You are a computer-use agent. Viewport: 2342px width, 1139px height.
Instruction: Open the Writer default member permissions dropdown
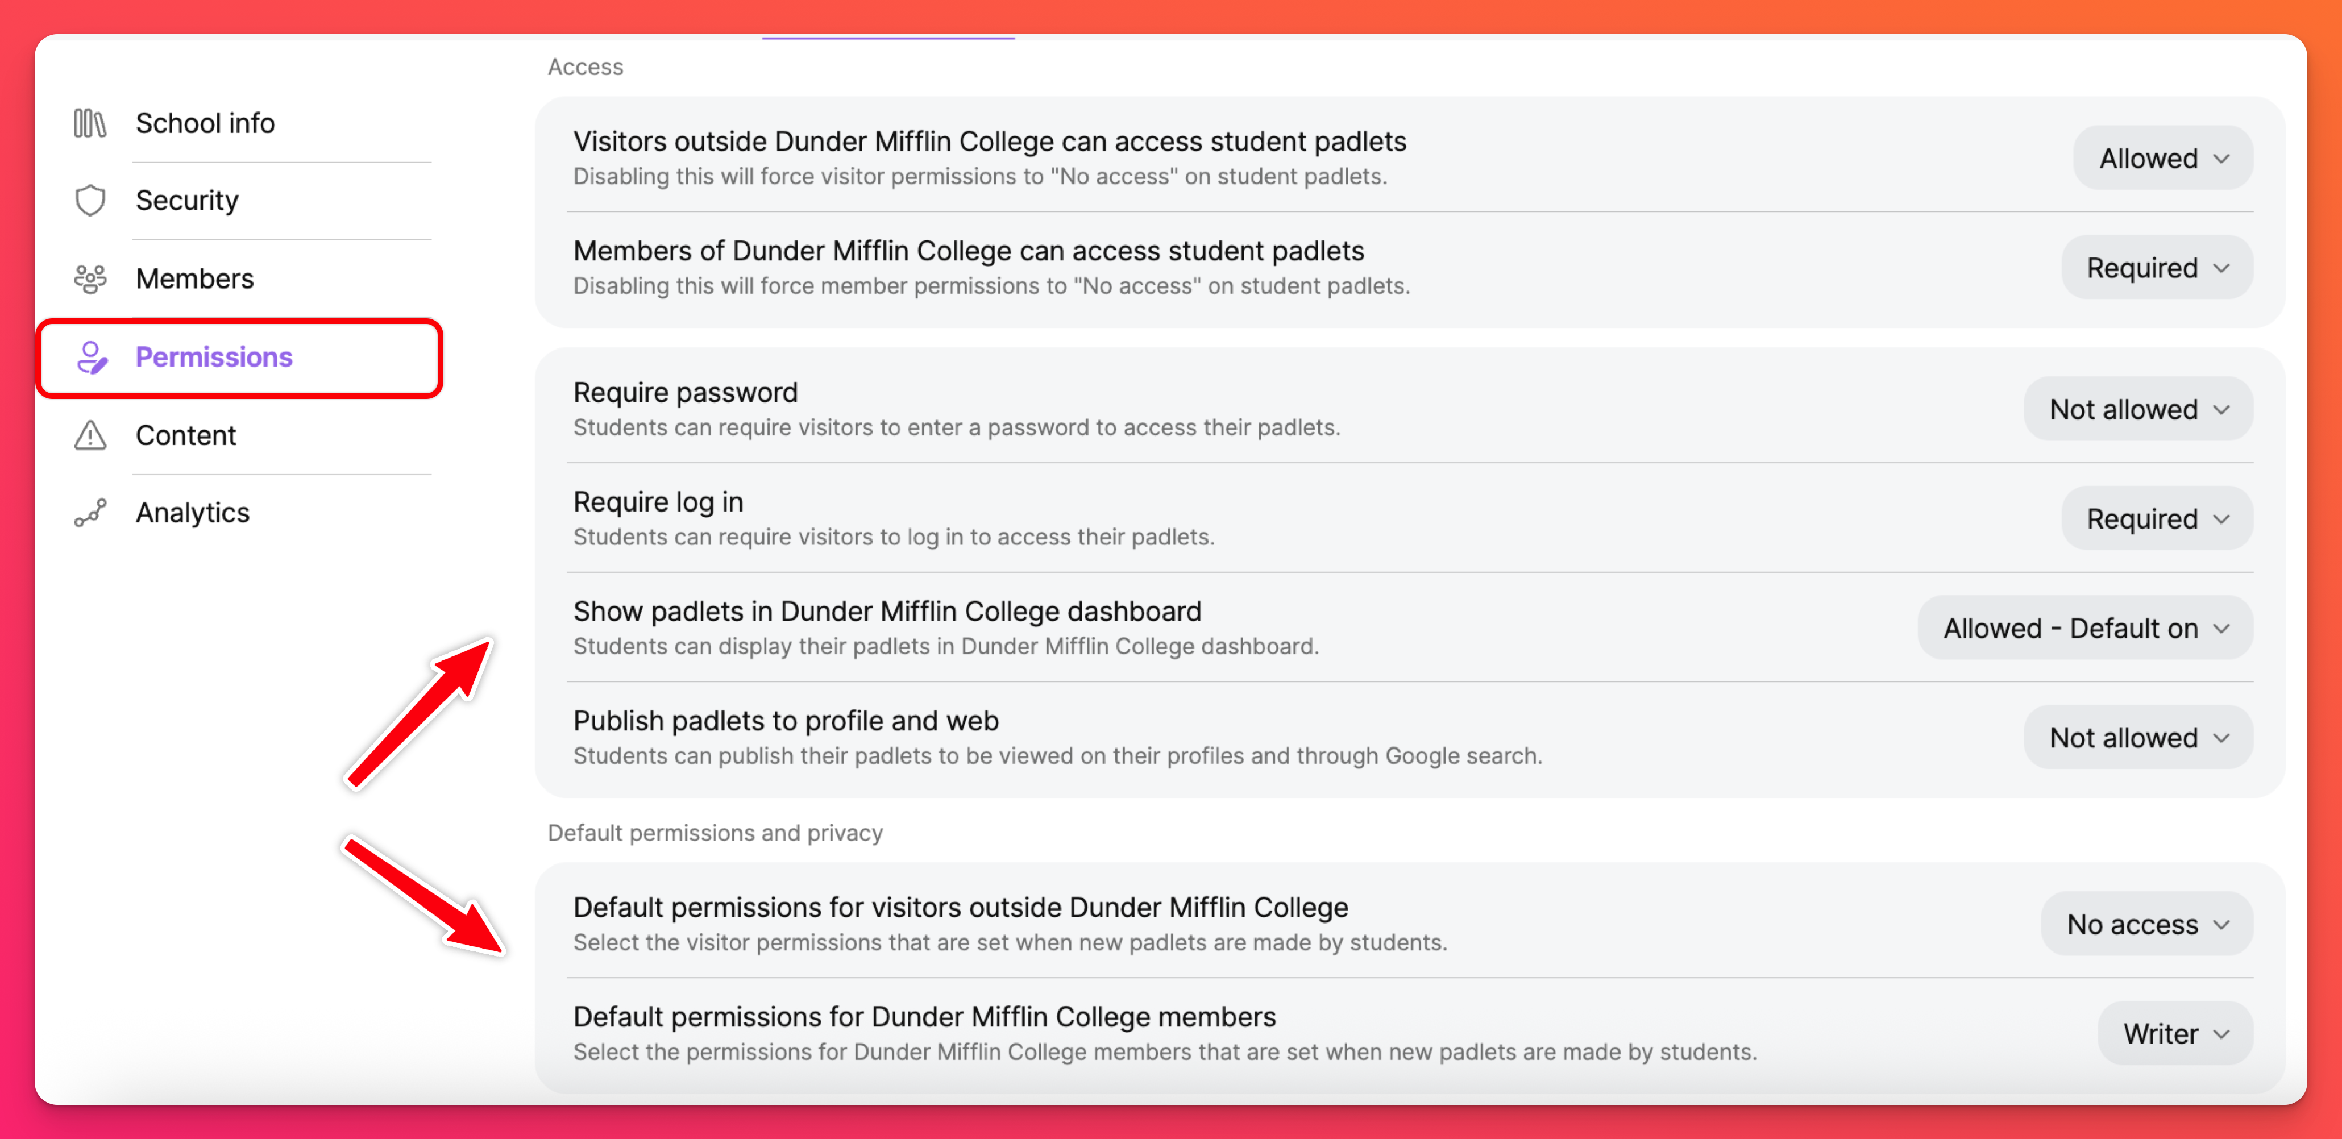coord(2175,1033)
